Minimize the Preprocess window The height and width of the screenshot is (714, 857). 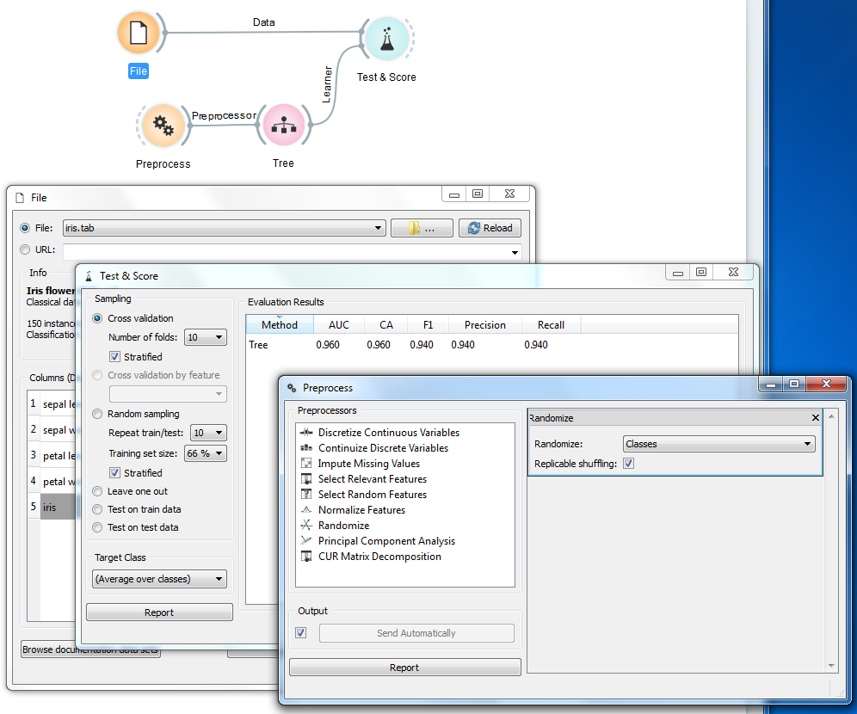771,384
